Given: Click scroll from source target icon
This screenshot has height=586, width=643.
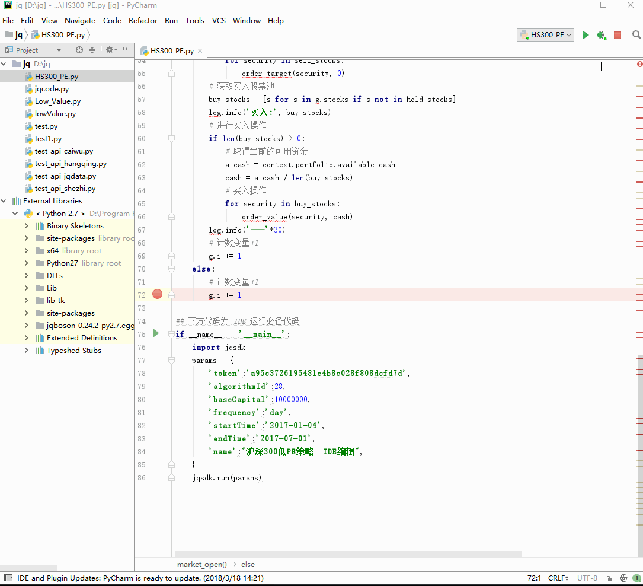Looking at the screenshot, I should [79, 50].
